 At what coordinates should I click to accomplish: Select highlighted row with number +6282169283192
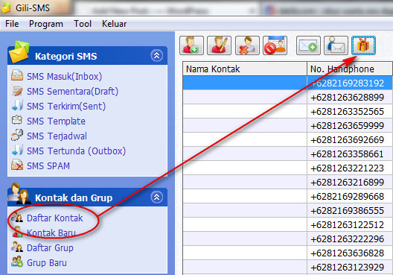288,83
